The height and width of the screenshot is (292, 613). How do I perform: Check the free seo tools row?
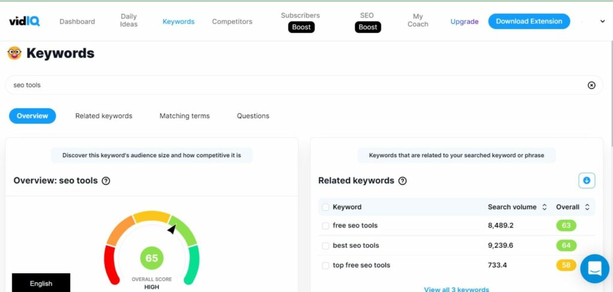[325, 226]
